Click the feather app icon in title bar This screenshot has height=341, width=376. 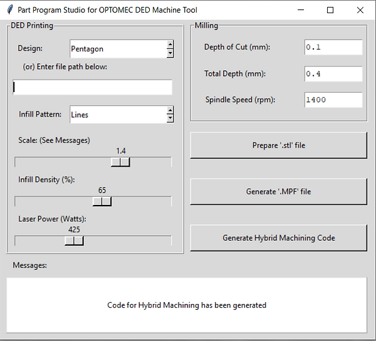(x=10, y=10)
